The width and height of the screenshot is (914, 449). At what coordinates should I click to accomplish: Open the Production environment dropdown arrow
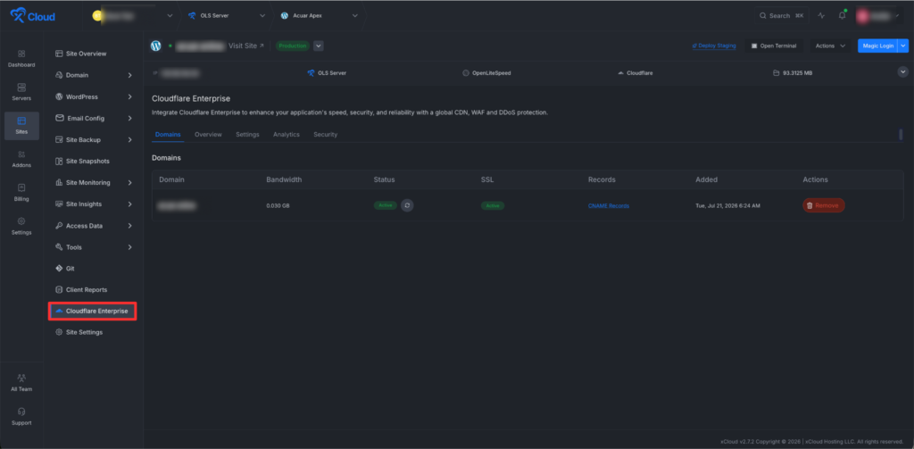[319, 46]
